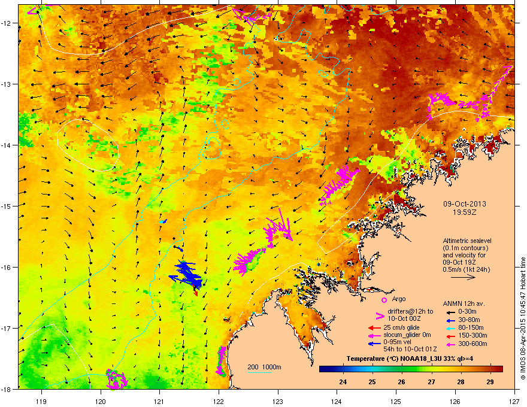
Task: Click the '80-150m' depth label
Action: (471, 328)
